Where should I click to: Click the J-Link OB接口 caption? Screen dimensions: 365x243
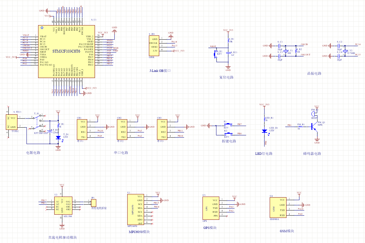pyautogui.click(x=160, y=71)
